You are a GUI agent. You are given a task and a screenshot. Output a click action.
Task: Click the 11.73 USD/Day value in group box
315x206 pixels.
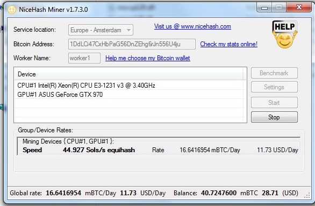[x=277, y=150]
